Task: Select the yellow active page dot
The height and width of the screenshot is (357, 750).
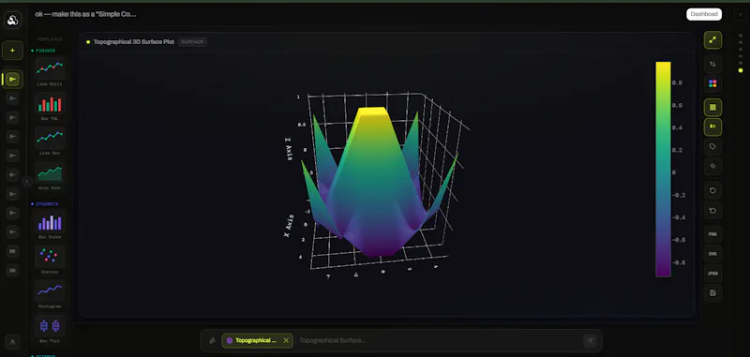Action: (x=741, y=70)
